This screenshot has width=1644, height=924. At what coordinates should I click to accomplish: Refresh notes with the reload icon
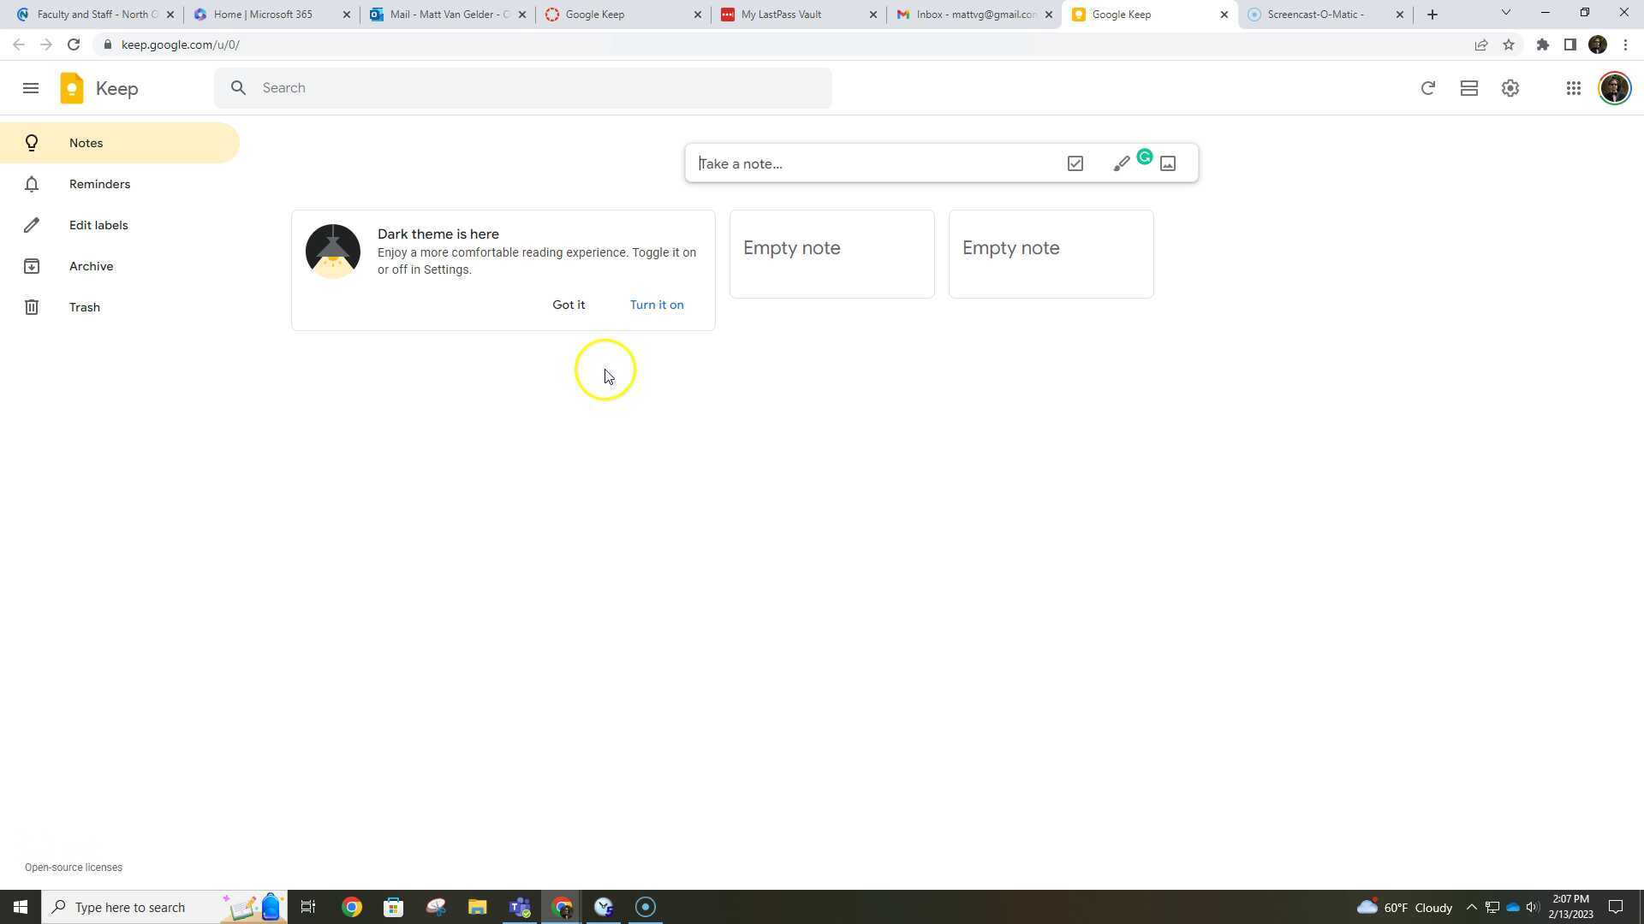pyautogui.click(x=1427, y=88)
